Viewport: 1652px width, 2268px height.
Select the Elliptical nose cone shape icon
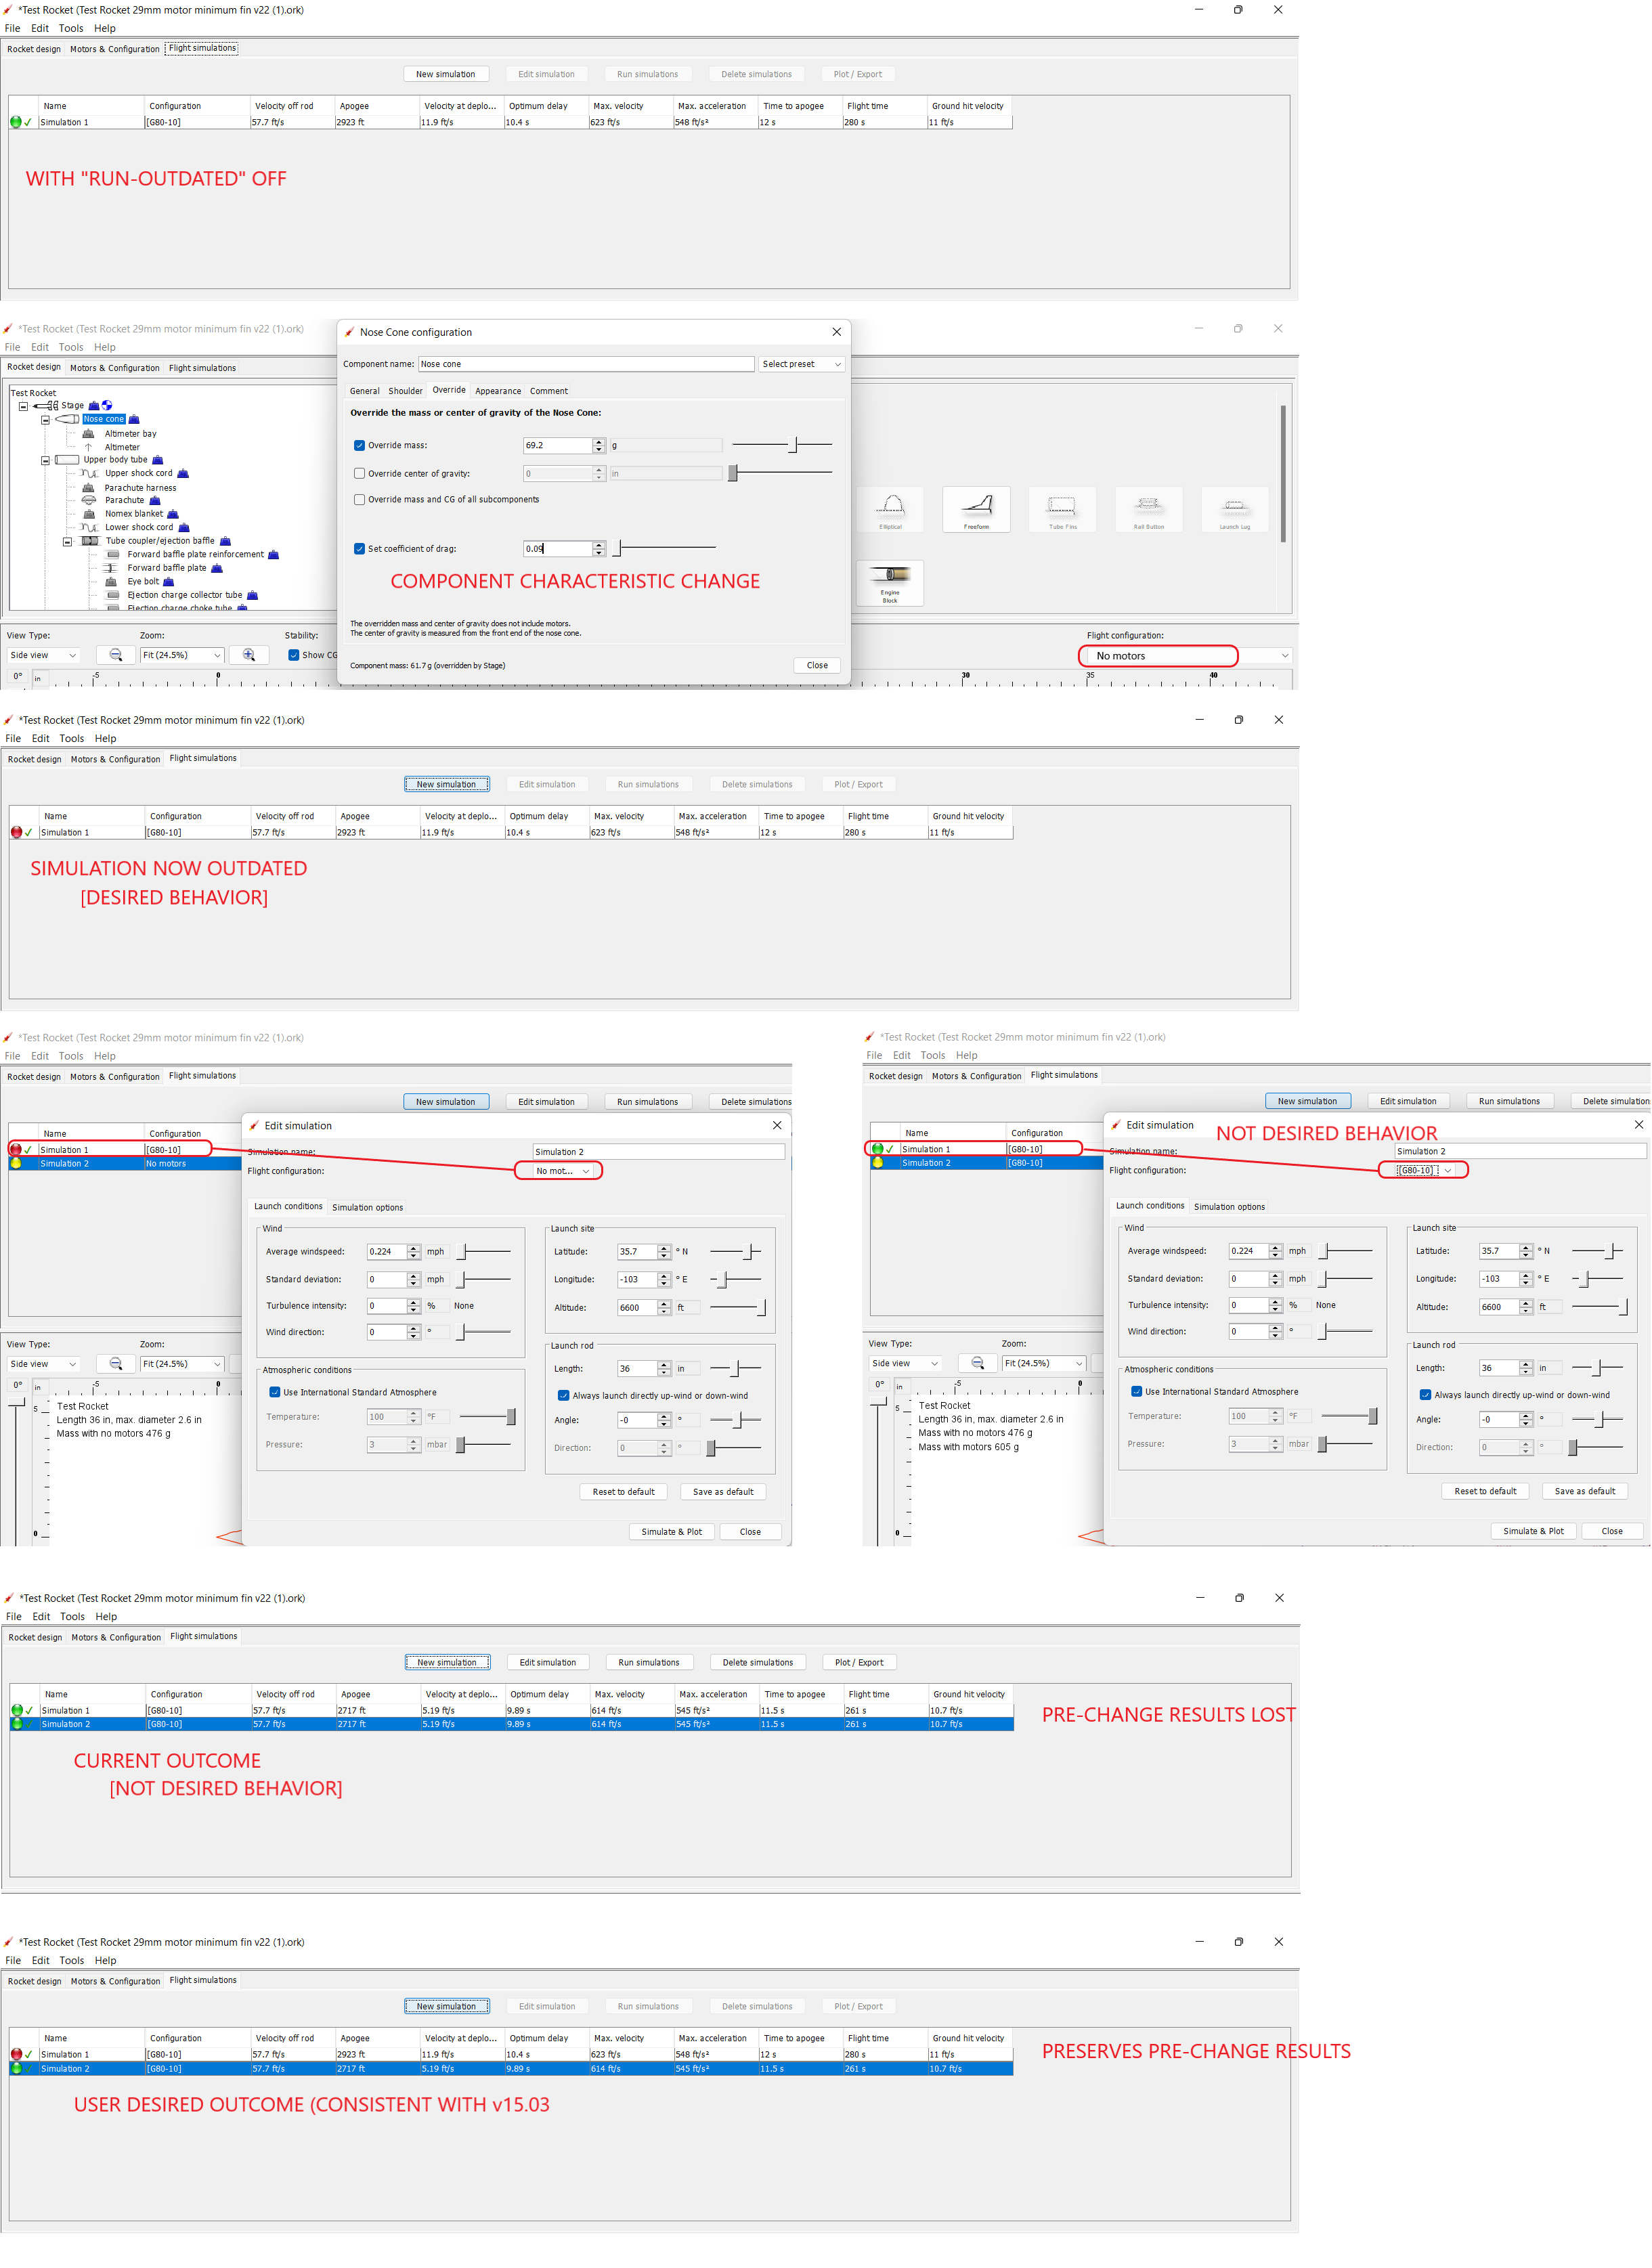click(891, 510)
